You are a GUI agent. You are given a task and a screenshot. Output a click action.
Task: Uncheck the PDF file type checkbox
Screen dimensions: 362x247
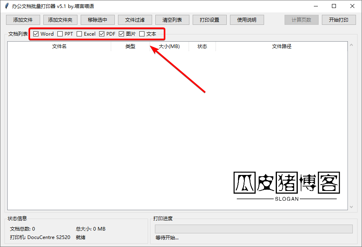click(x=102, y=34)
